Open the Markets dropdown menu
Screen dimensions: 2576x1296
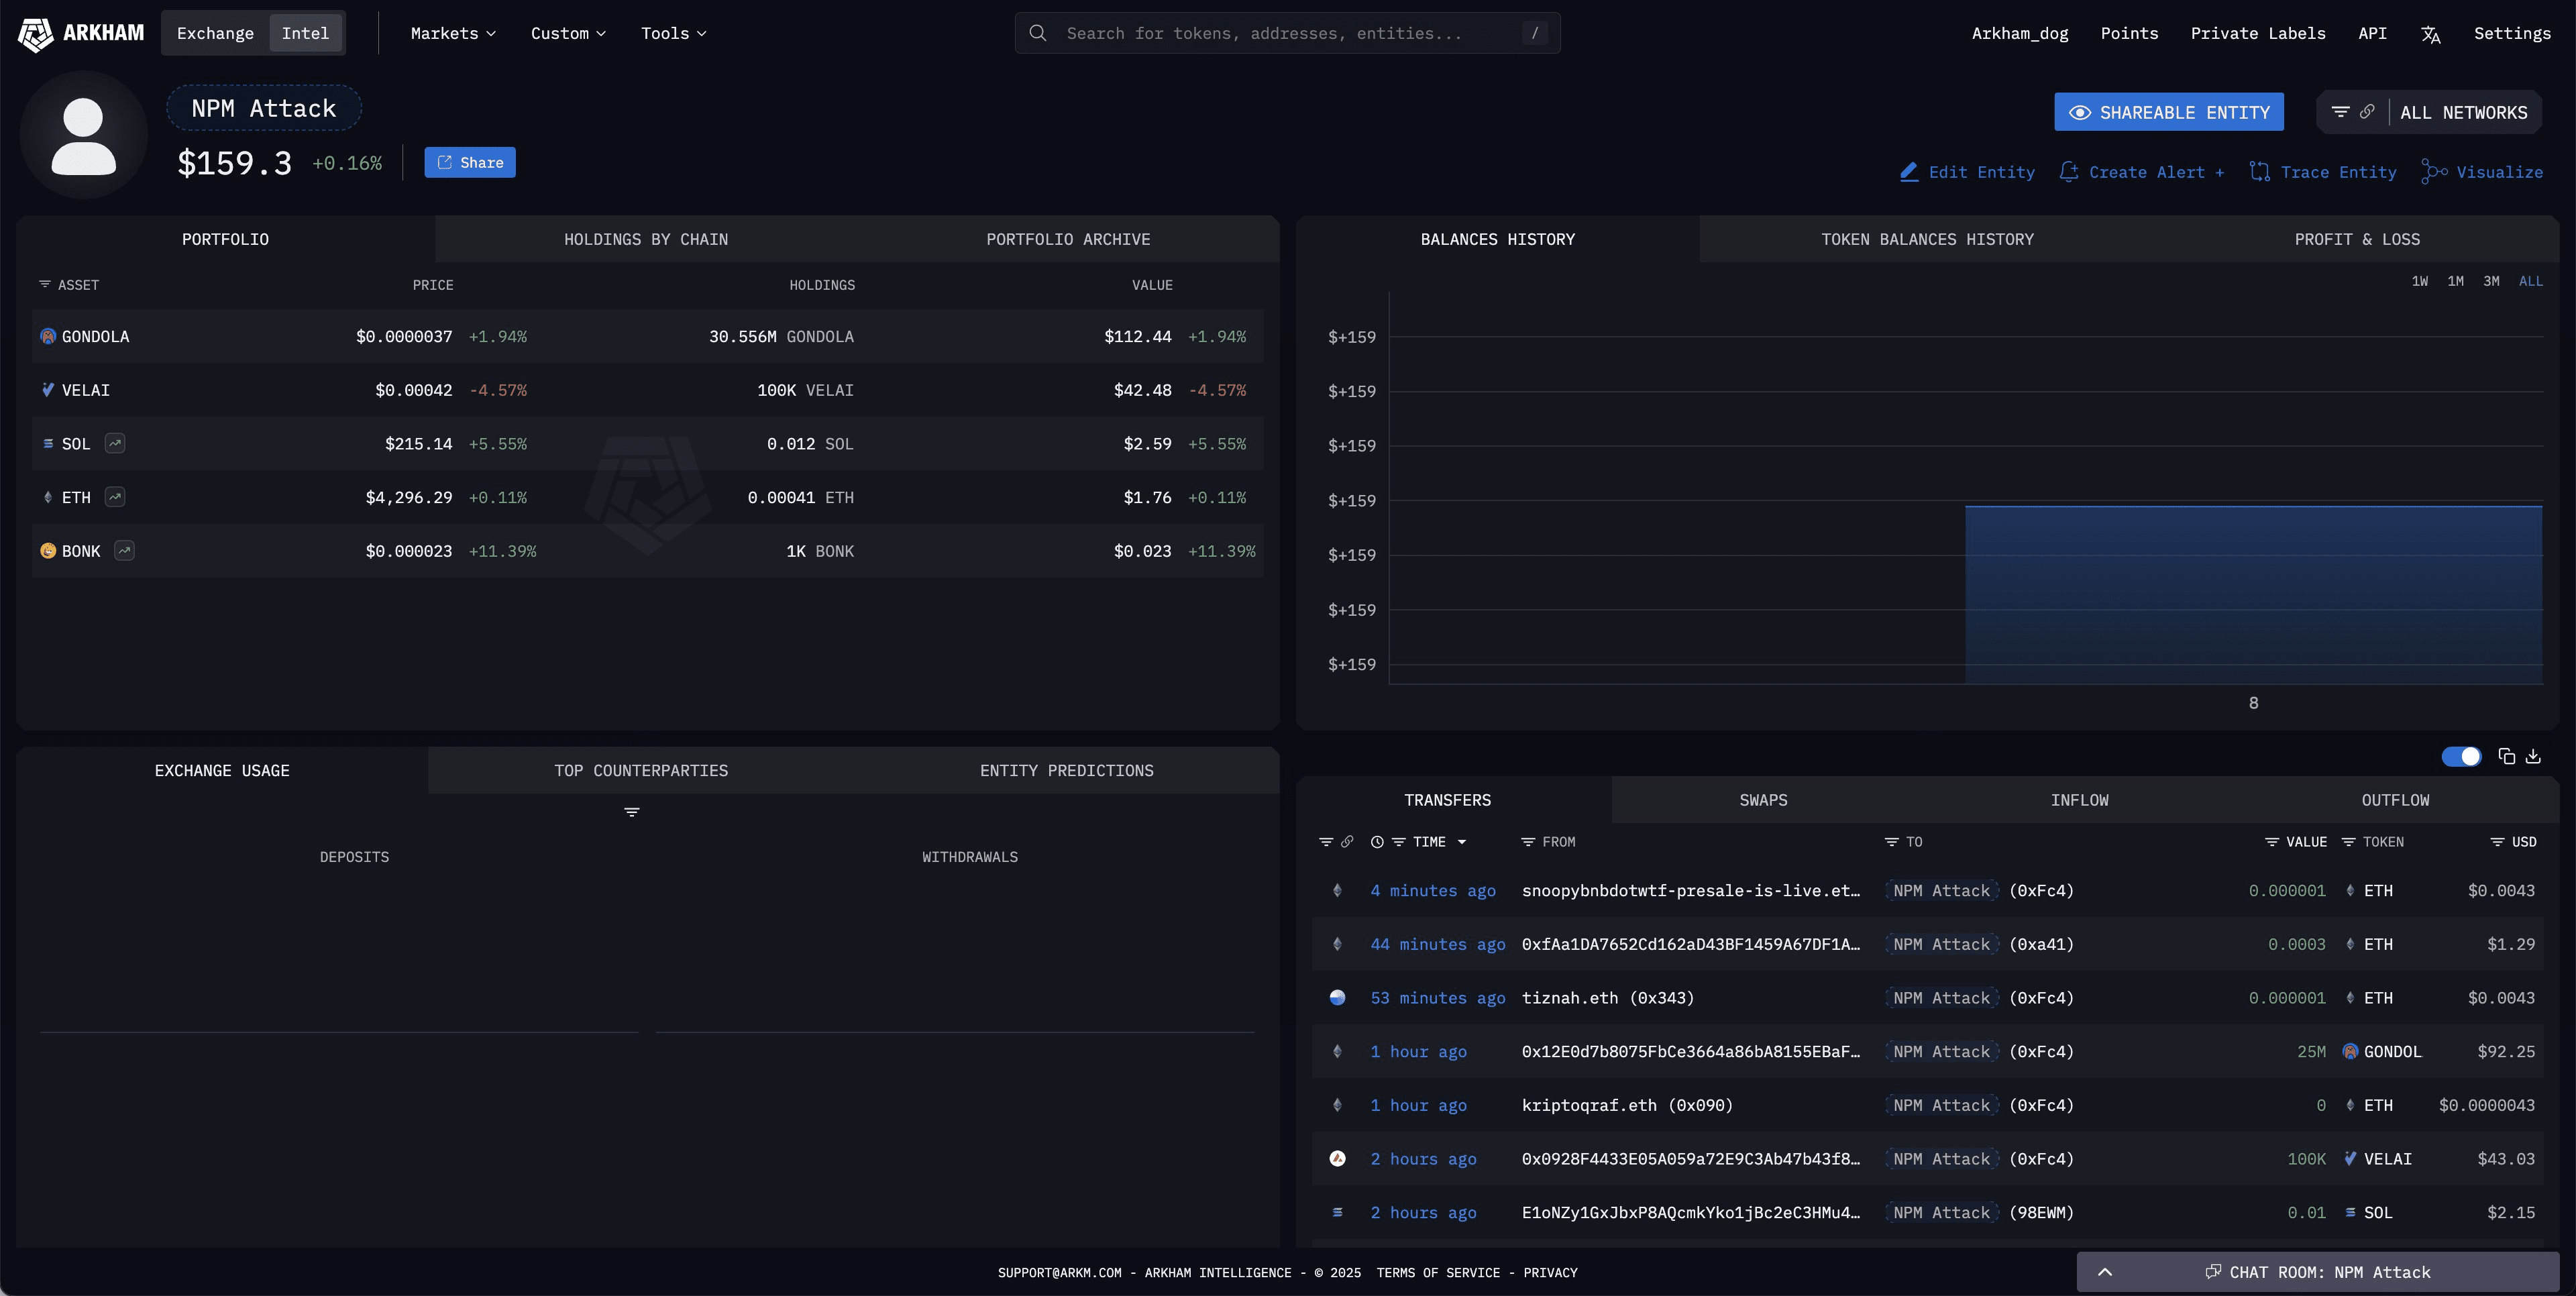(453, 33)
